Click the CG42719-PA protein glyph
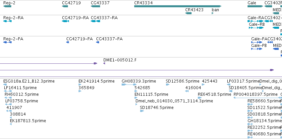 coord(68,42)
